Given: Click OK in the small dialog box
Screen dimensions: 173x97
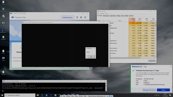Looking at the screenshot, I should click(x=91, y=57).
